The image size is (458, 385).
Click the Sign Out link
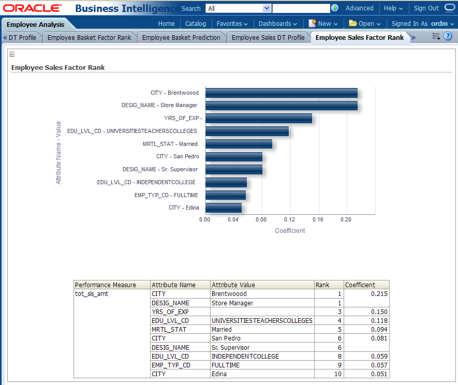[x=426, y=8]
